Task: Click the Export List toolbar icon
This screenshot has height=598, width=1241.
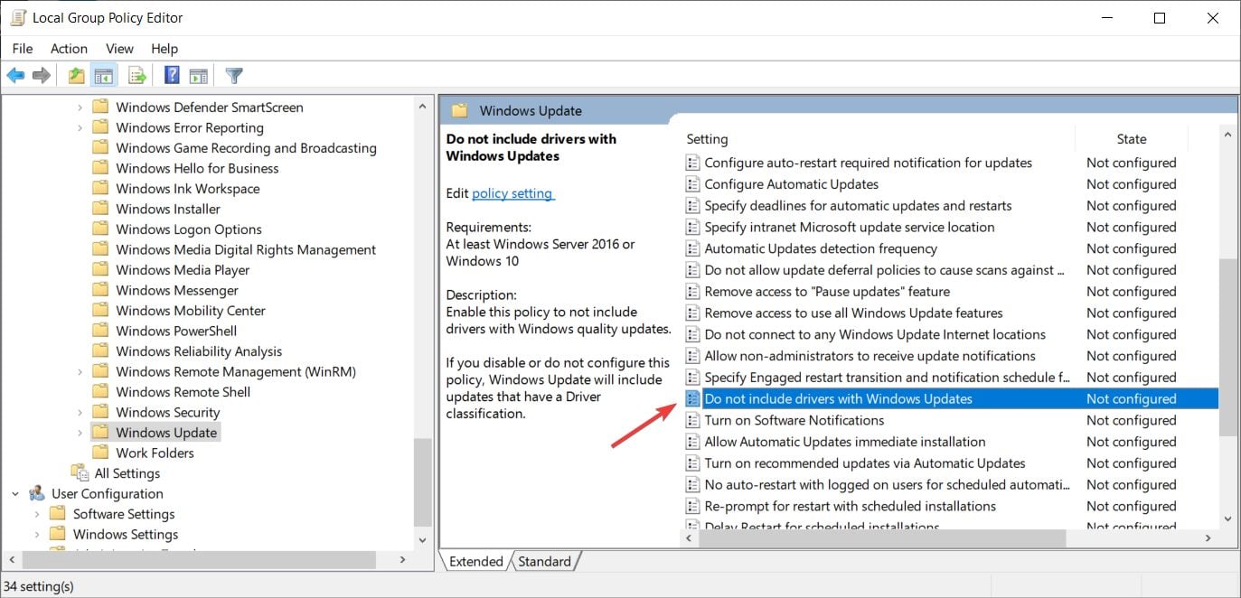Action: [137, 76]
